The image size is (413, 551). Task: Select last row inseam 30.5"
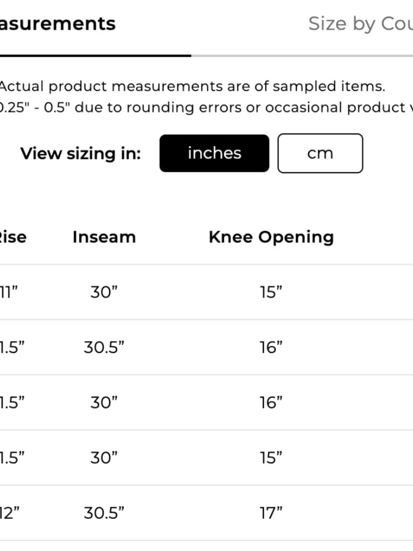pos(104,513)
